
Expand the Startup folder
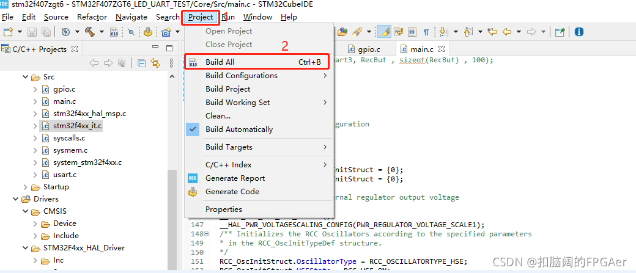26,187
